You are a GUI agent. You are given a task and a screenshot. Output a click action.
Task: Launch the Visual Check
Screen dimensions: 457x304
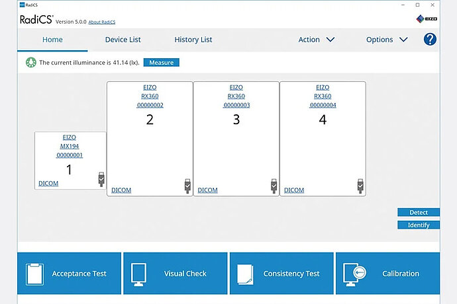(175, 274)
